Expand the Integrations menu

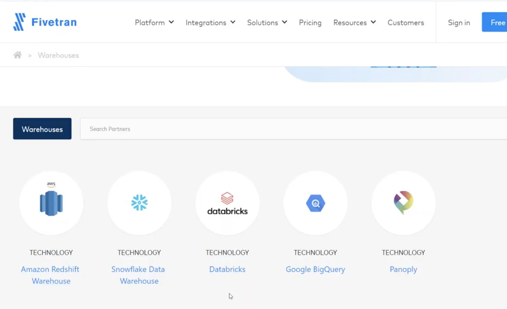[x=210, y=22]
